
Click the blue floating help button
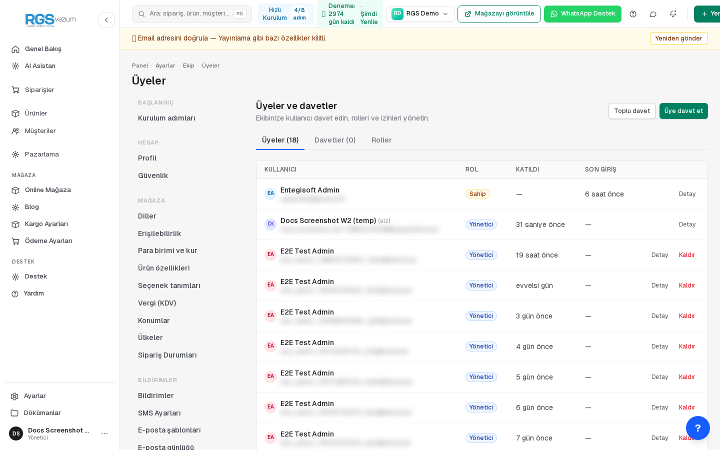point(698,428)
